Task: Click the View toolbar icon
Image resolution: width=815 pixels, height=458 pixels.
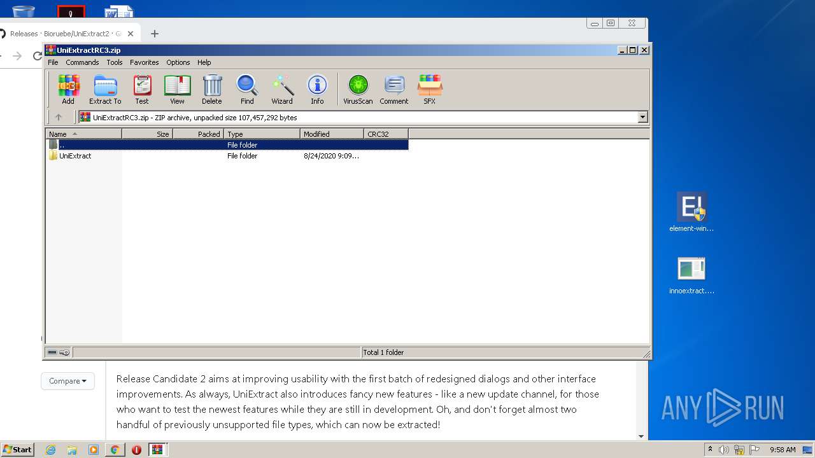Action: point(177,89)
